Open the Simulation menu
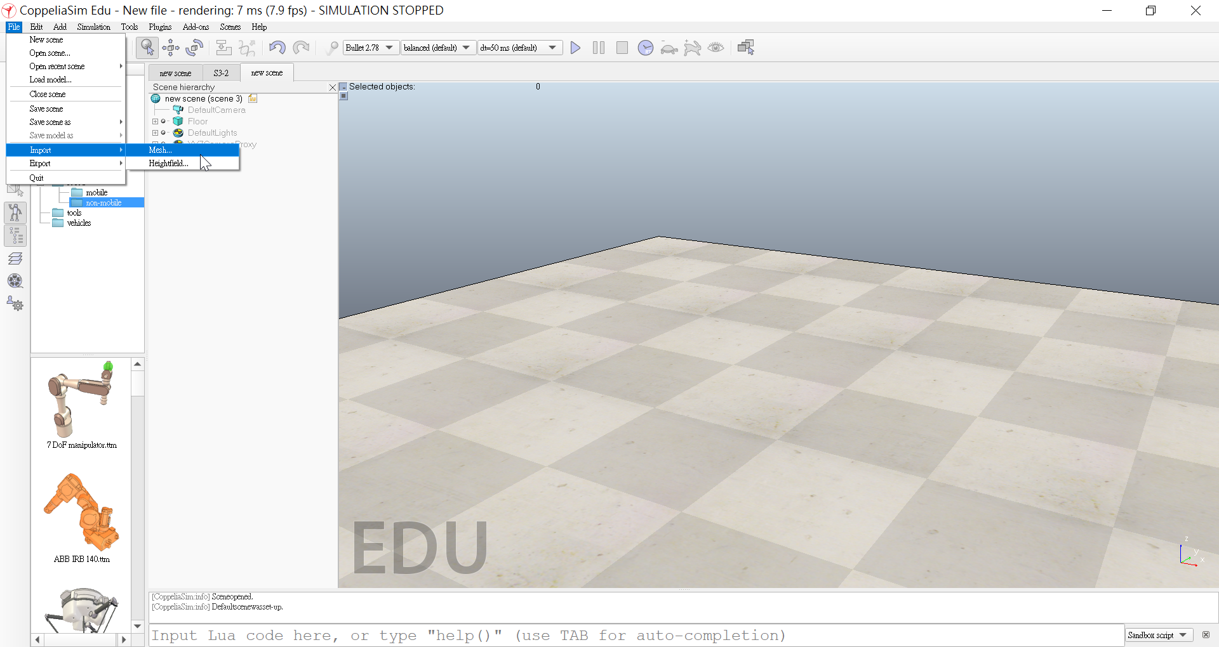The image size is (1219, 647). [93, 27]
